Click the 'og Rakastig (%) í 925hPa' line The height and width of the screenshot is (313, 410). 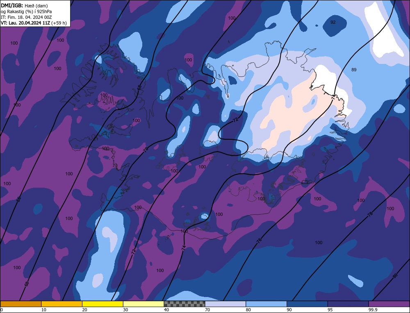pyautogui.click(x=26, y=11)
